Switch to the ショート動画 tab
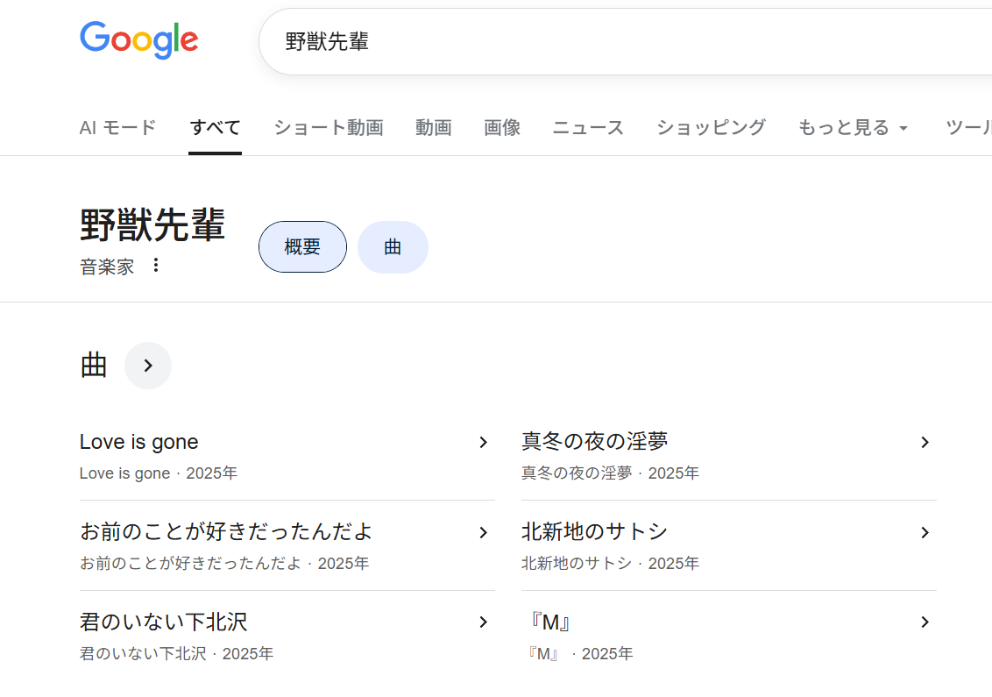The width and height of the screenshot is (992, 697). tap(328, 128)
